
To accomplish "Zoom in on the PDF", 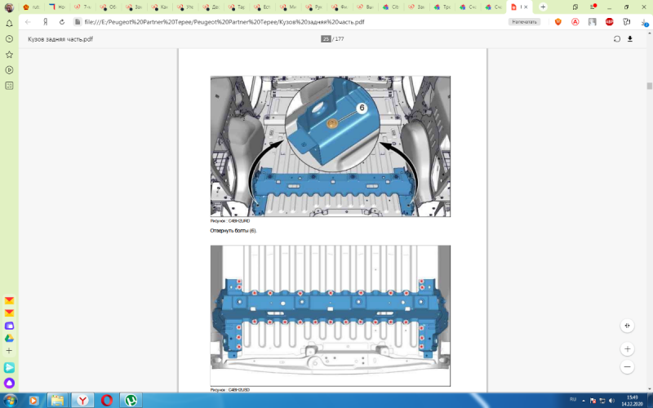I will tap(627, 348).
